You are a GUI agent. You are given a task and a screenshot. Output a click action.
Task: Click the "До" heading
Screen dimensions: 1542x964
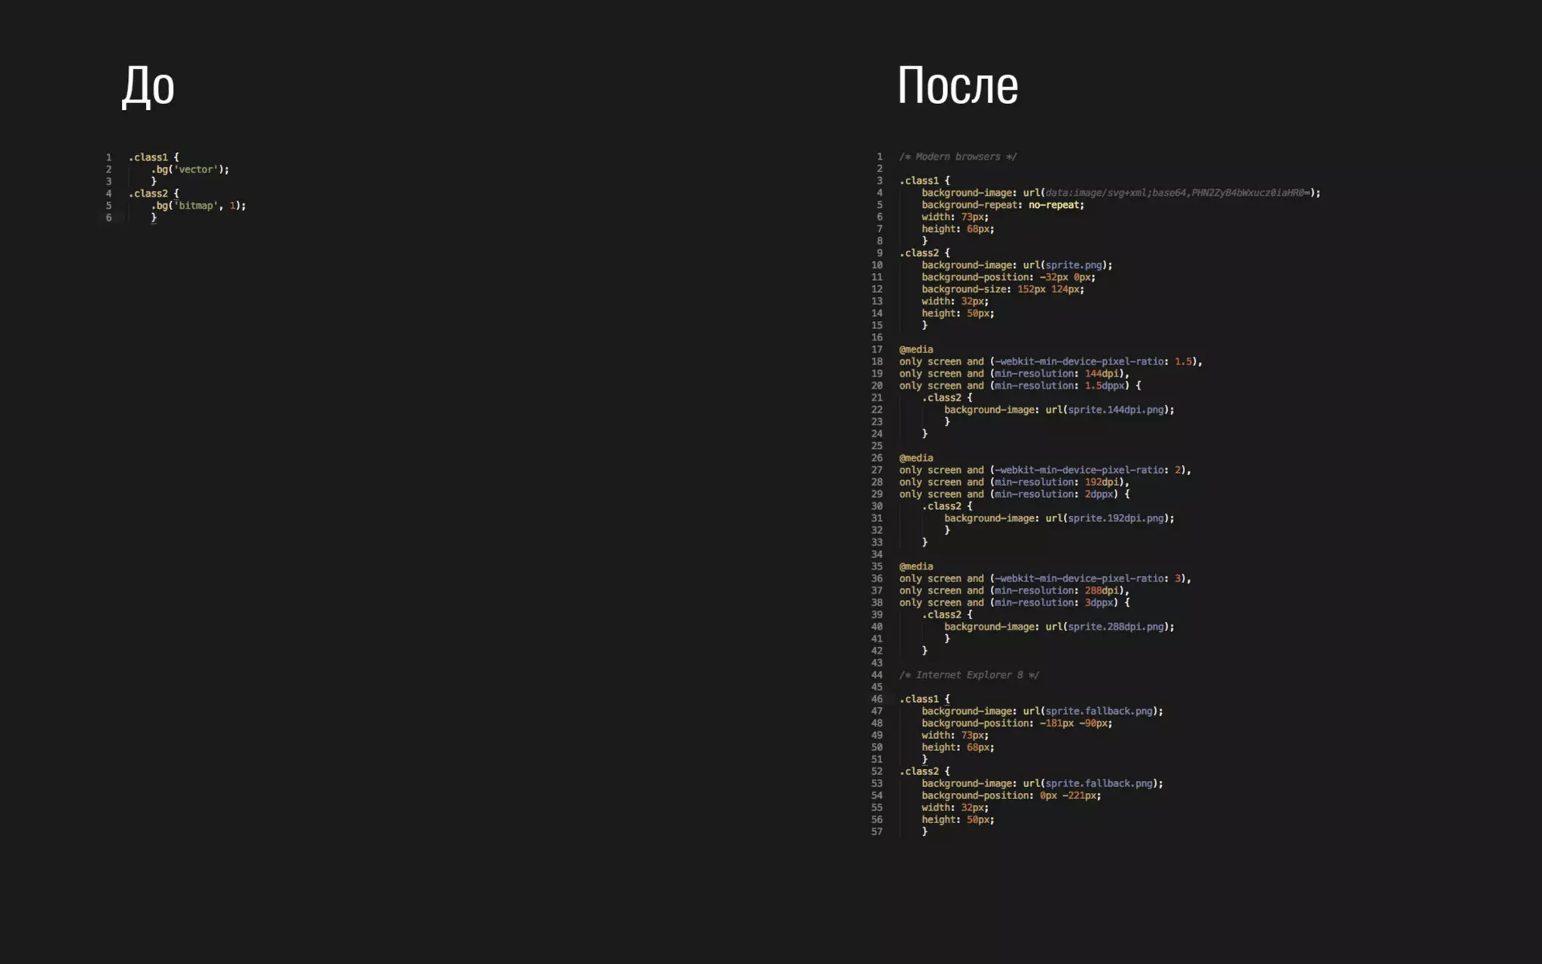tap(148, 85)
